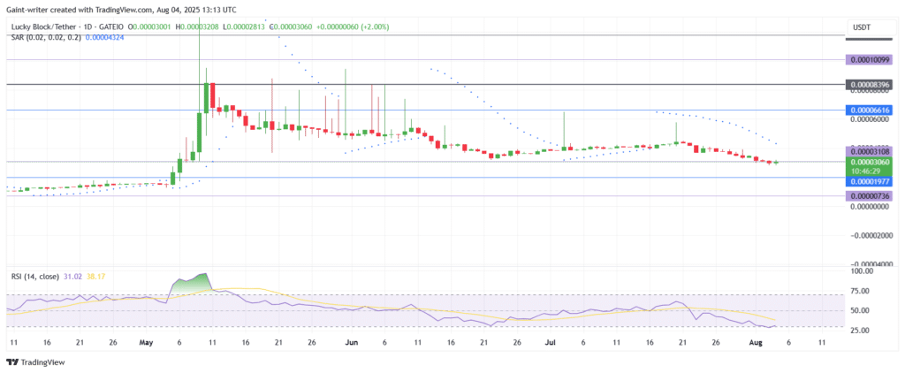Image resolution: width=905 pixels, height=373 pixels.
Task: Click the SAR value 0.00004324
Action: point(104,37)
